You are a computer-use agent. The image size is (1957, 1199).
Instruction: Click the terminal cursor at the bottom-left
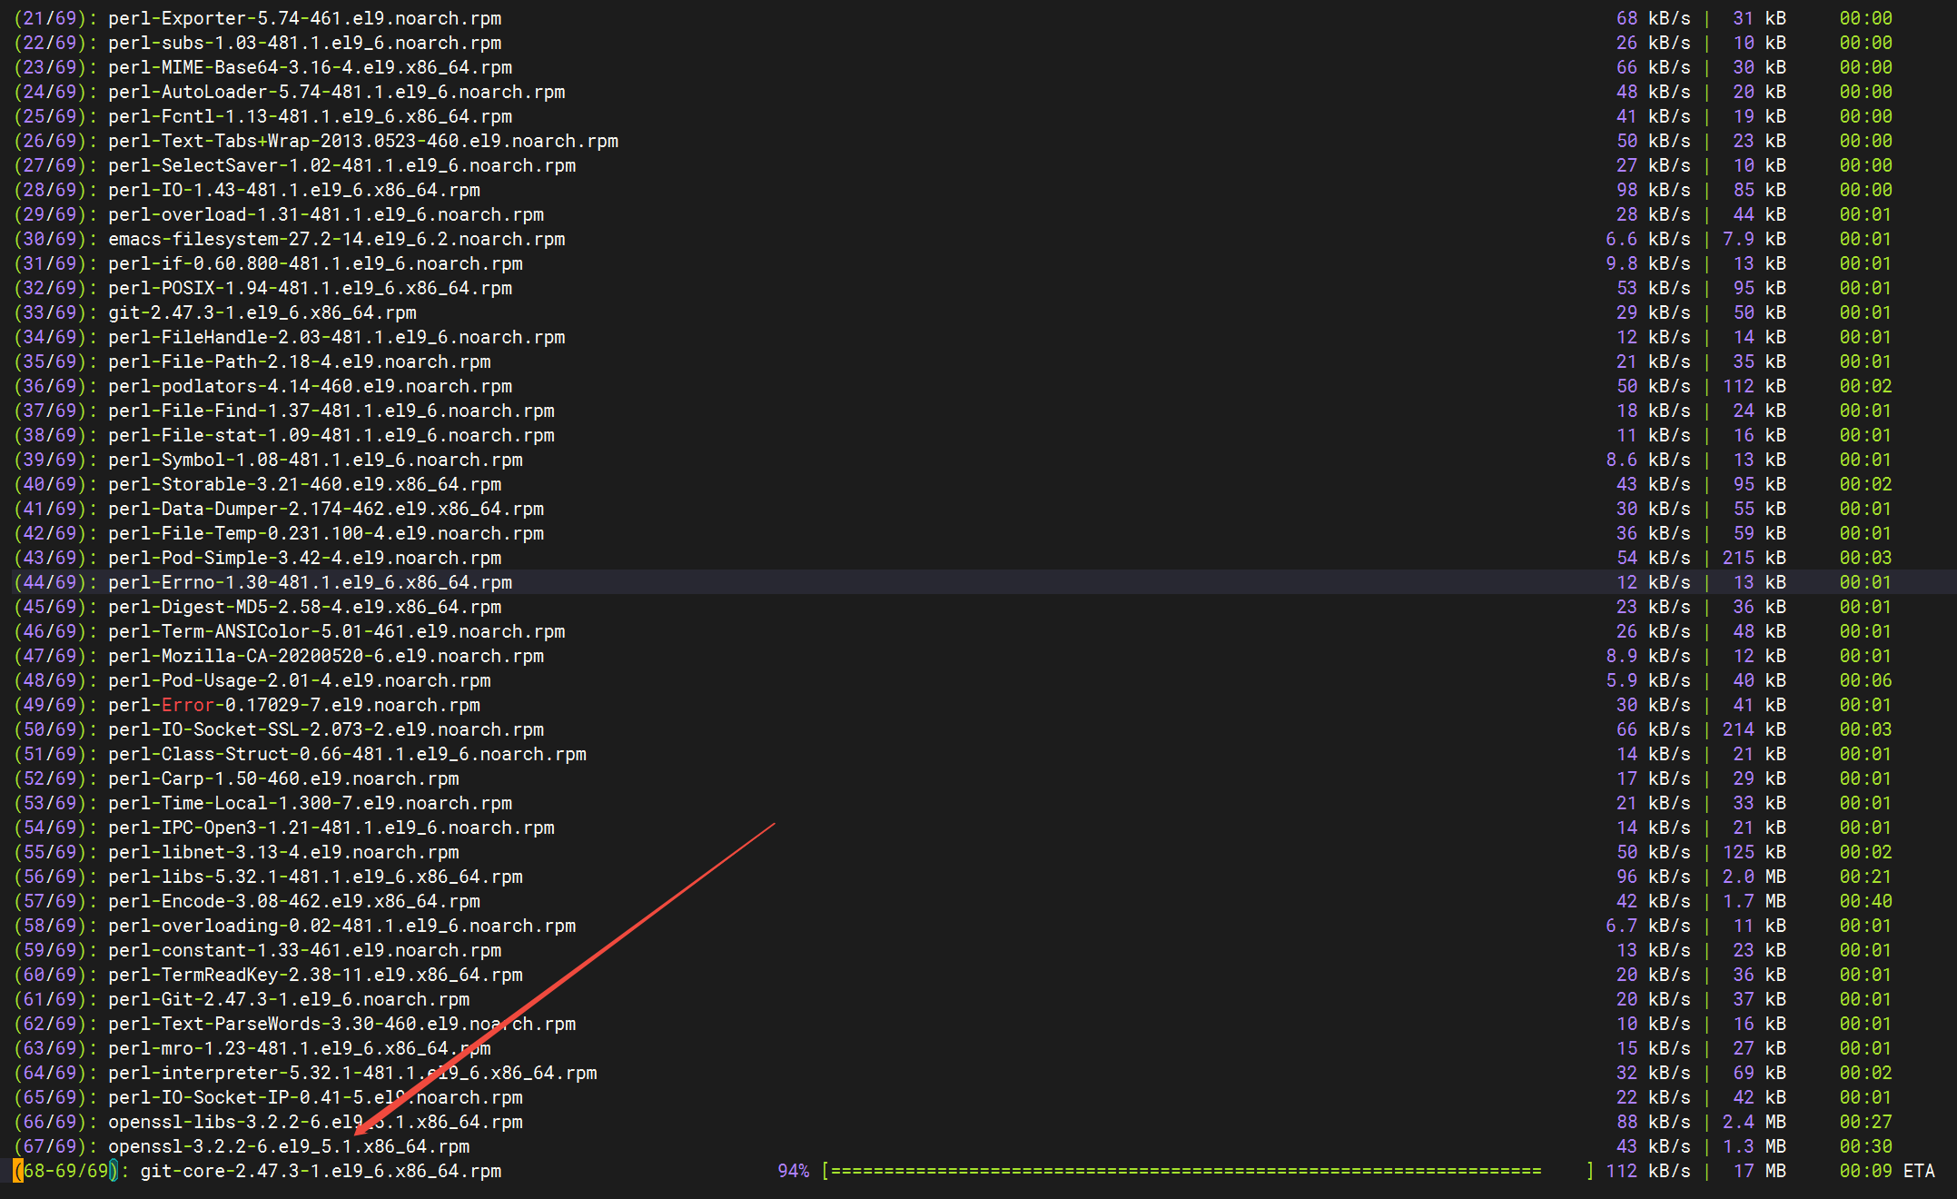pos(18,1171)
